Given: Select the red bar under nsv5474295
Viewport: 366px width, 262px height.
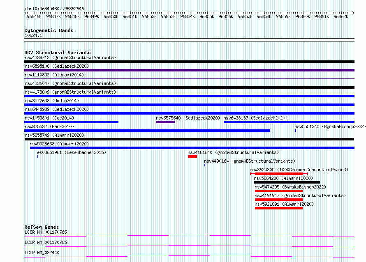Looking at the screenshot, I should pyautogui.click(x=279, y=191).
